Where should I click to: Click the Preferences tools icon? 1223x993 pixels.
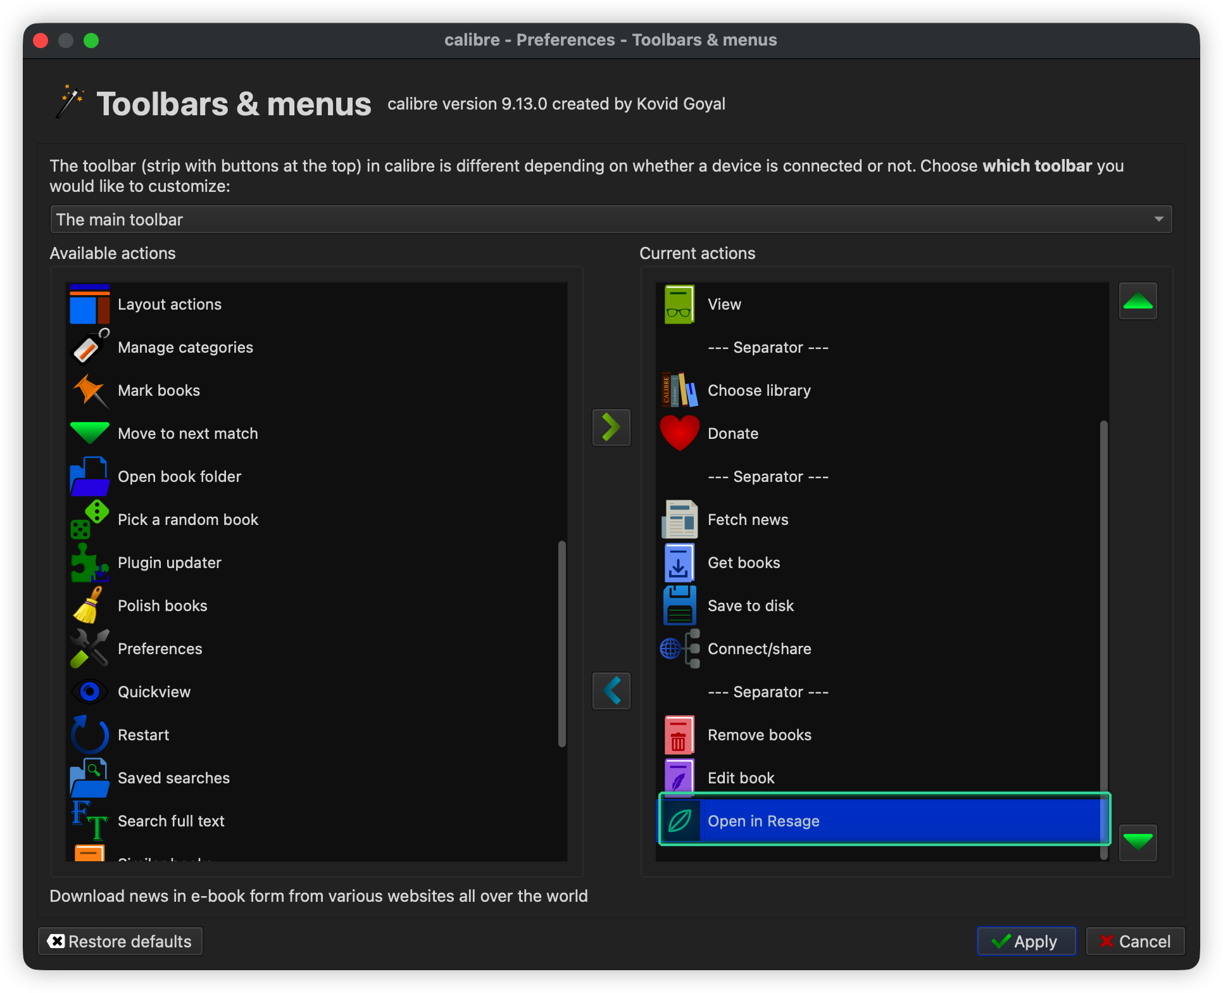click(89, 649)
